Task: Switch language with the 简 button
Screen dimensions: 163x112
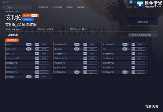Action: coord(131,2)
